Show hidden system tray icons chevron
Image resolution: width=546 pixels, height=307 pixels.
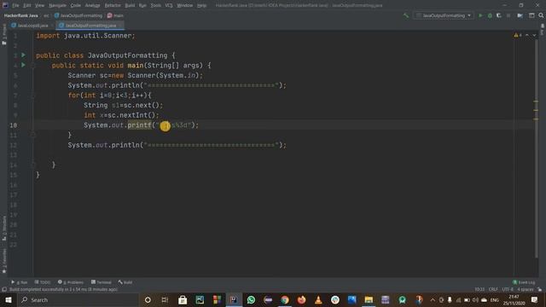[x=433, y=299]
